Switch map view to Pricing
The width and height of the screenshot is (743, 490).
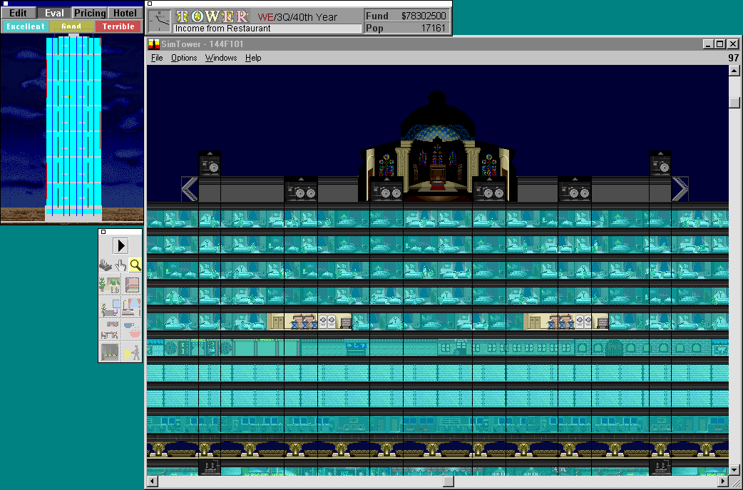90,13
